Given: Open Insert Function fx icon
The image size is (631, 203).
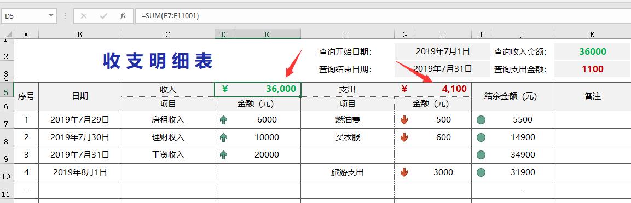Looking at the screenshot, I should pyautogui.click(x=123, y=16).
